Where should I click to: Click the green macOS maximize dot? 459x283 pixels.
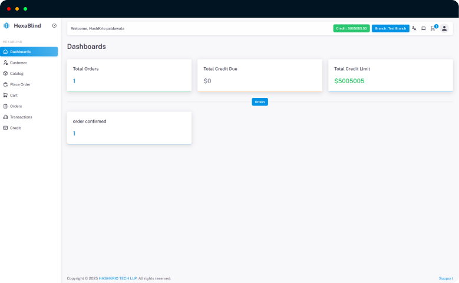pos(25,9)
